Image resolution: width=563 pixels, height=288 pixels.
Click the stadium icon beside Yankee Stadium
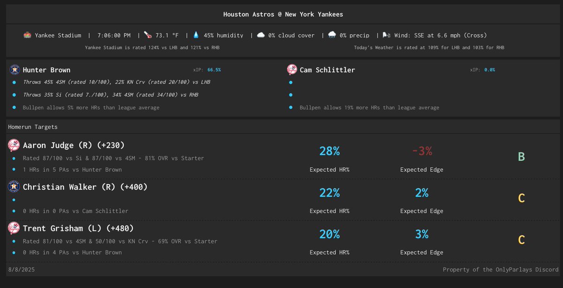(27, 35)
